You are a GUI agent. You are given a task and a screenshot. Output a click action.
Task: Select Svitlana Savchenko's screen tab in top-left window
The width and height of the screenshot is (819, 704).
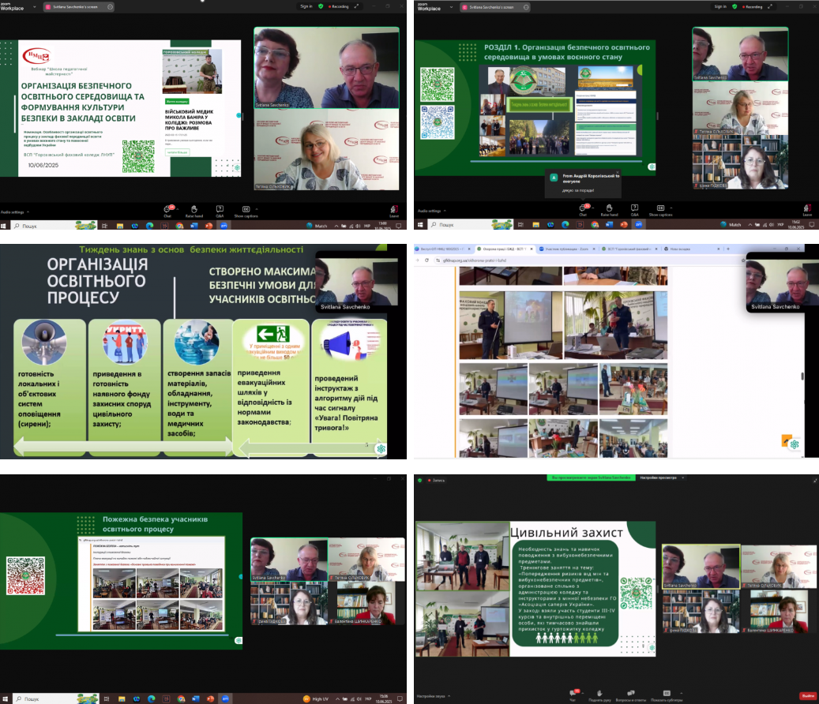(x=76, y=6)
